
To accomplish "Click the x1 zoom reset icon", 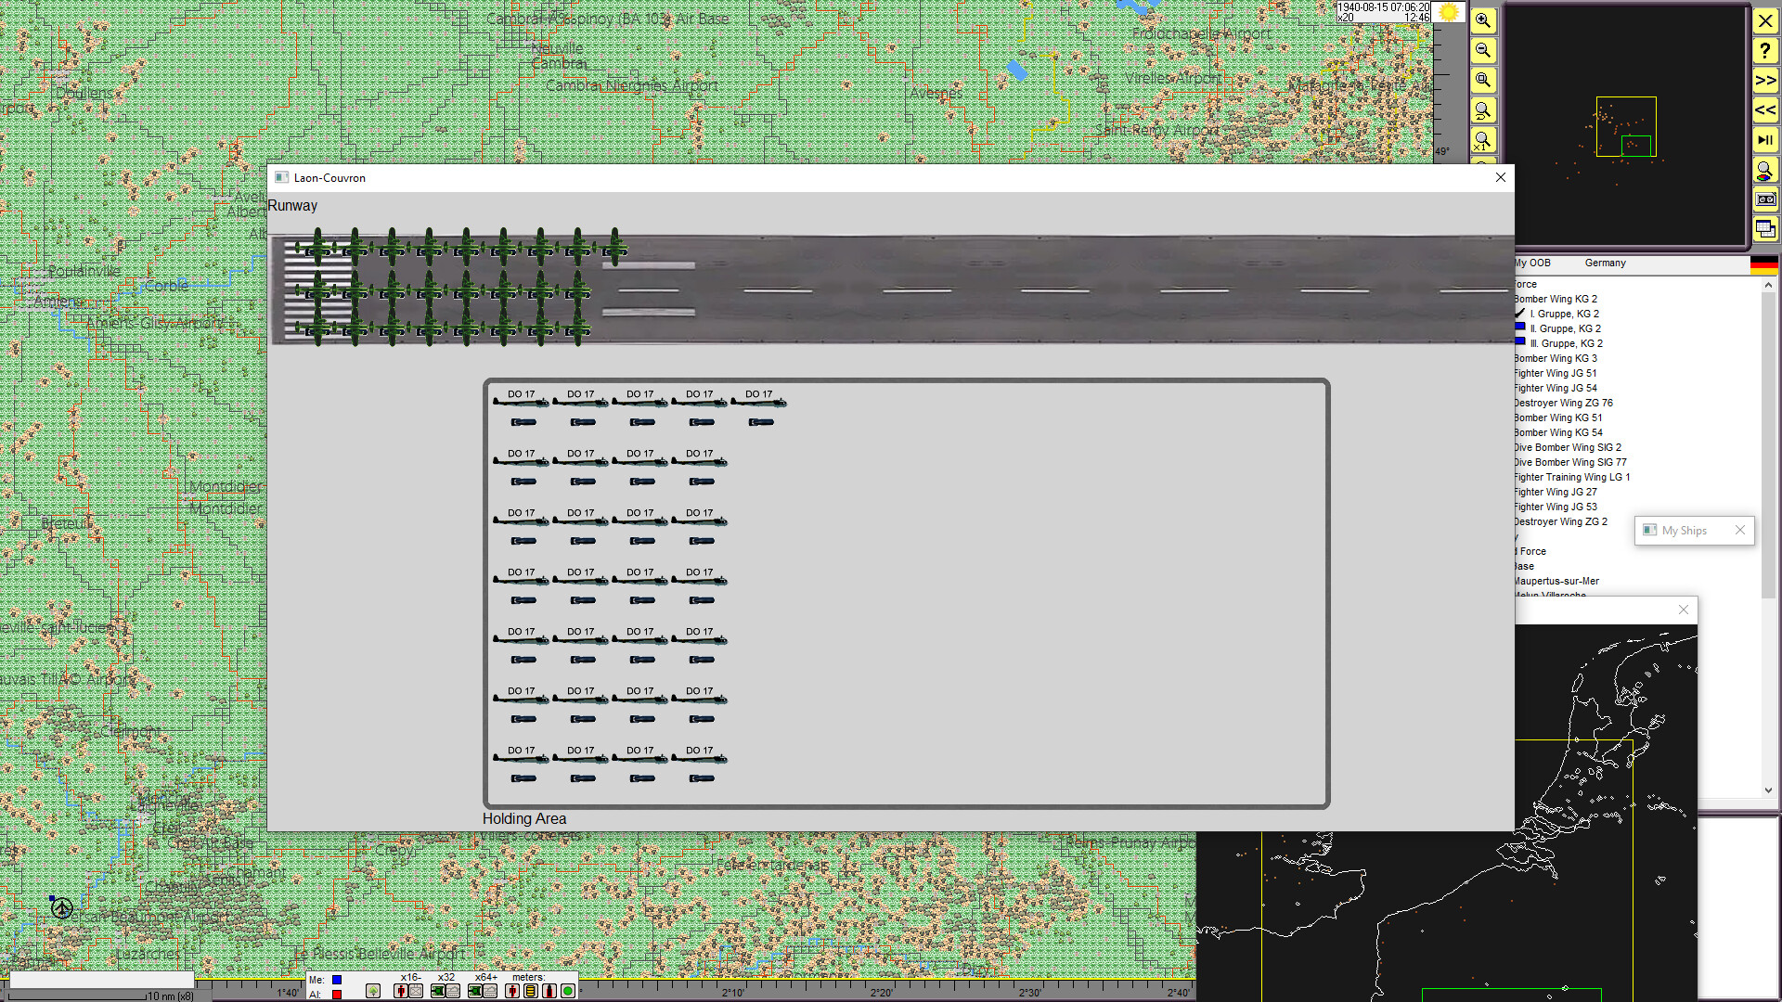I will 1483,140.
